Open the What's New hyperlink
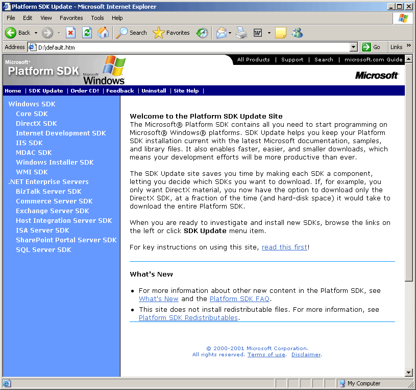The height and width of the screenshot is (390, 416). [158, 299]
